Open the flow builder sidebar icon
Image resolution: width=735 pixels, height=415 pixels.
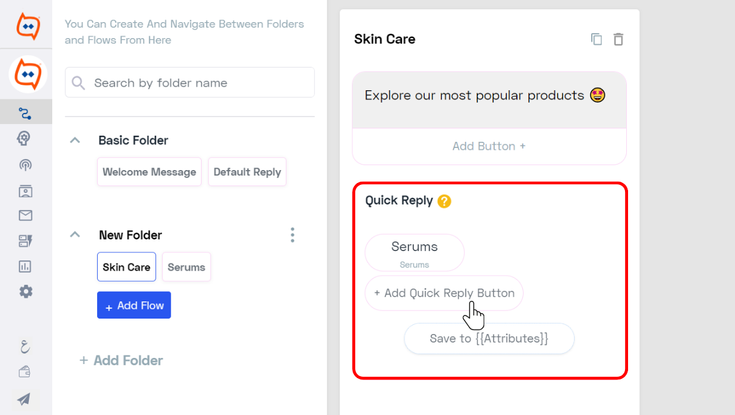tap(25, 114)
